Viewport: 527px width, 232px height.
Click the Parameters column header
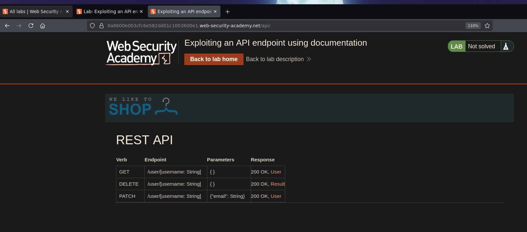click(220, 160)
